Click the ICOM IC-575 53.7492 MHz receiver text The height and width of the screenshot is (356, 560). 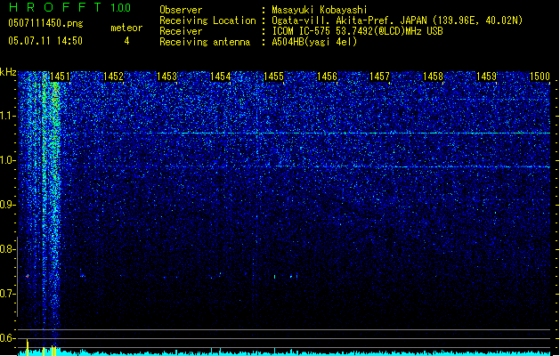point(357,31)
